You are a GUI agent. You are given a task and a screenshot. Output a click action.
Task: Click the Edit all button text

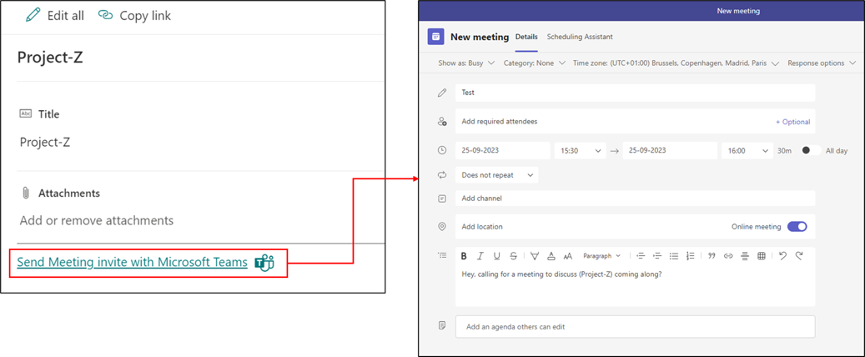[x=66, y=16]
